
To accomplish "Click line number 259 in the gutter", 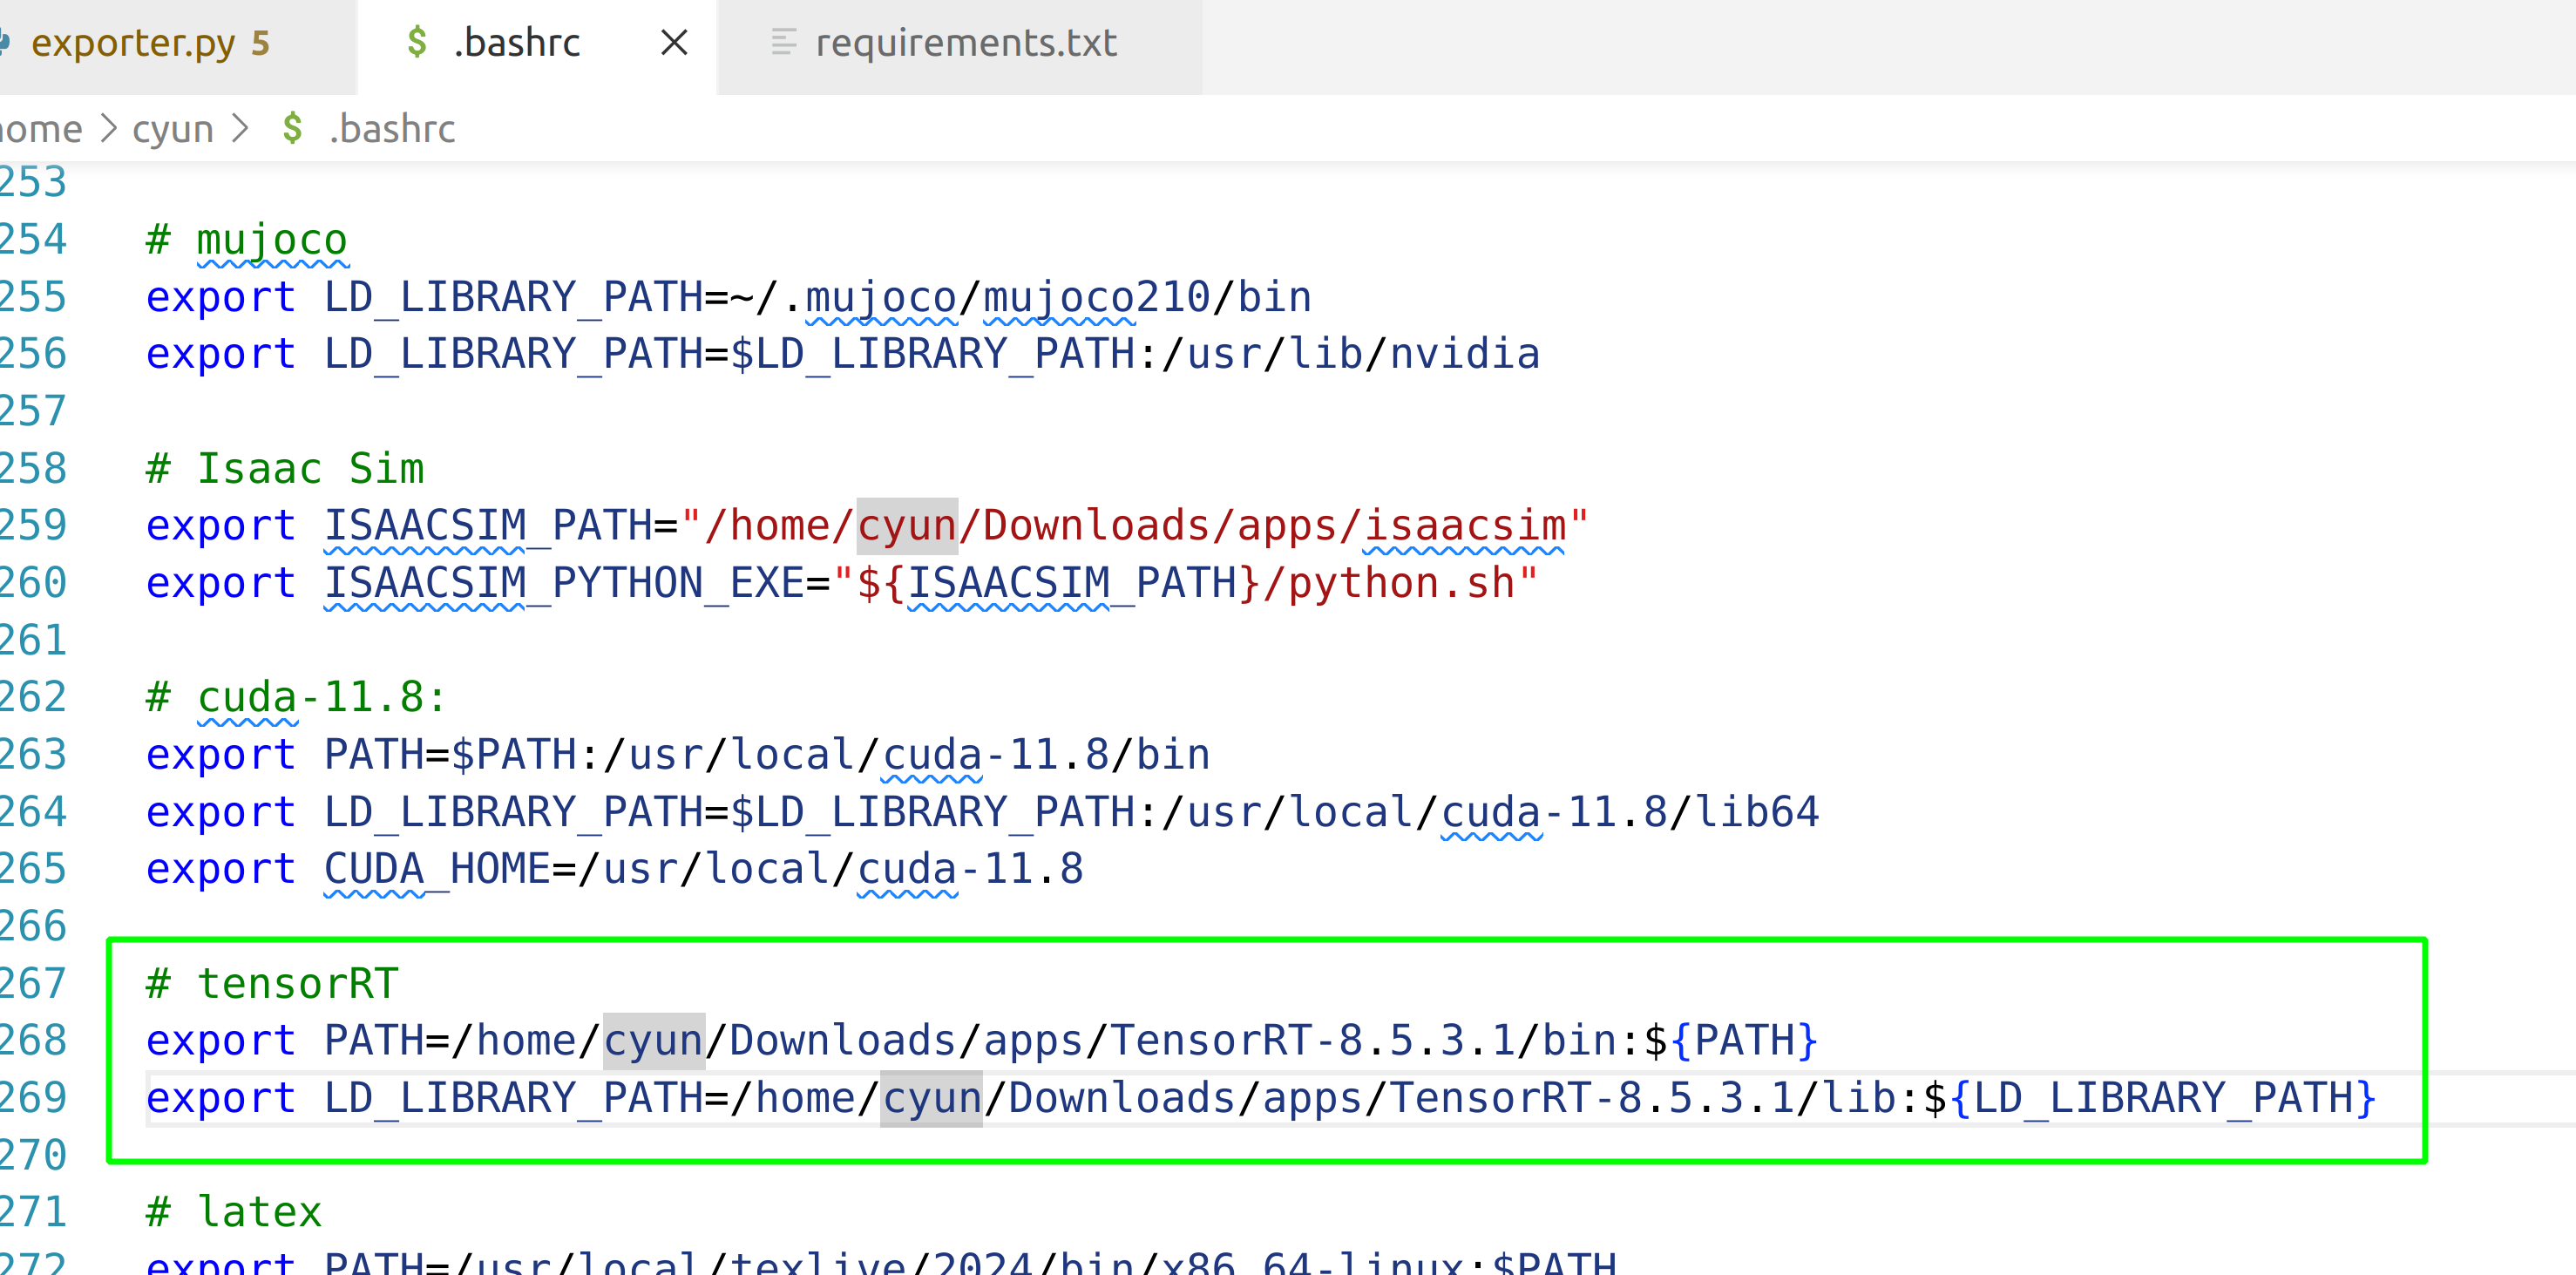I will coord(33,525).
